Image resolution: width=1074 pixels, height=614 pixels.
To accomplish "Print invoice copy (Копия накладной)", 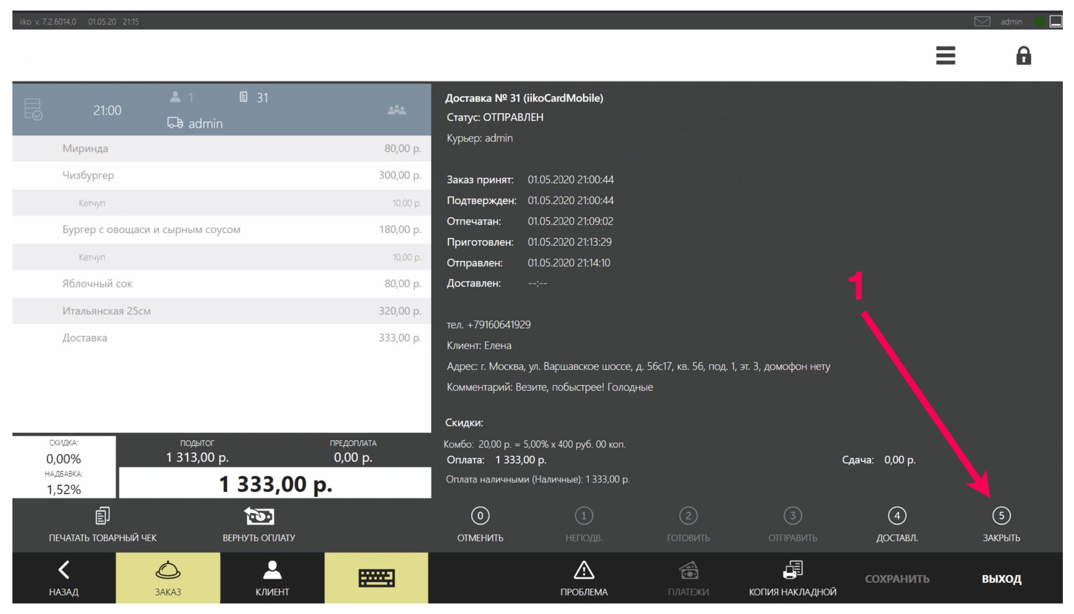I will point(792,578).
